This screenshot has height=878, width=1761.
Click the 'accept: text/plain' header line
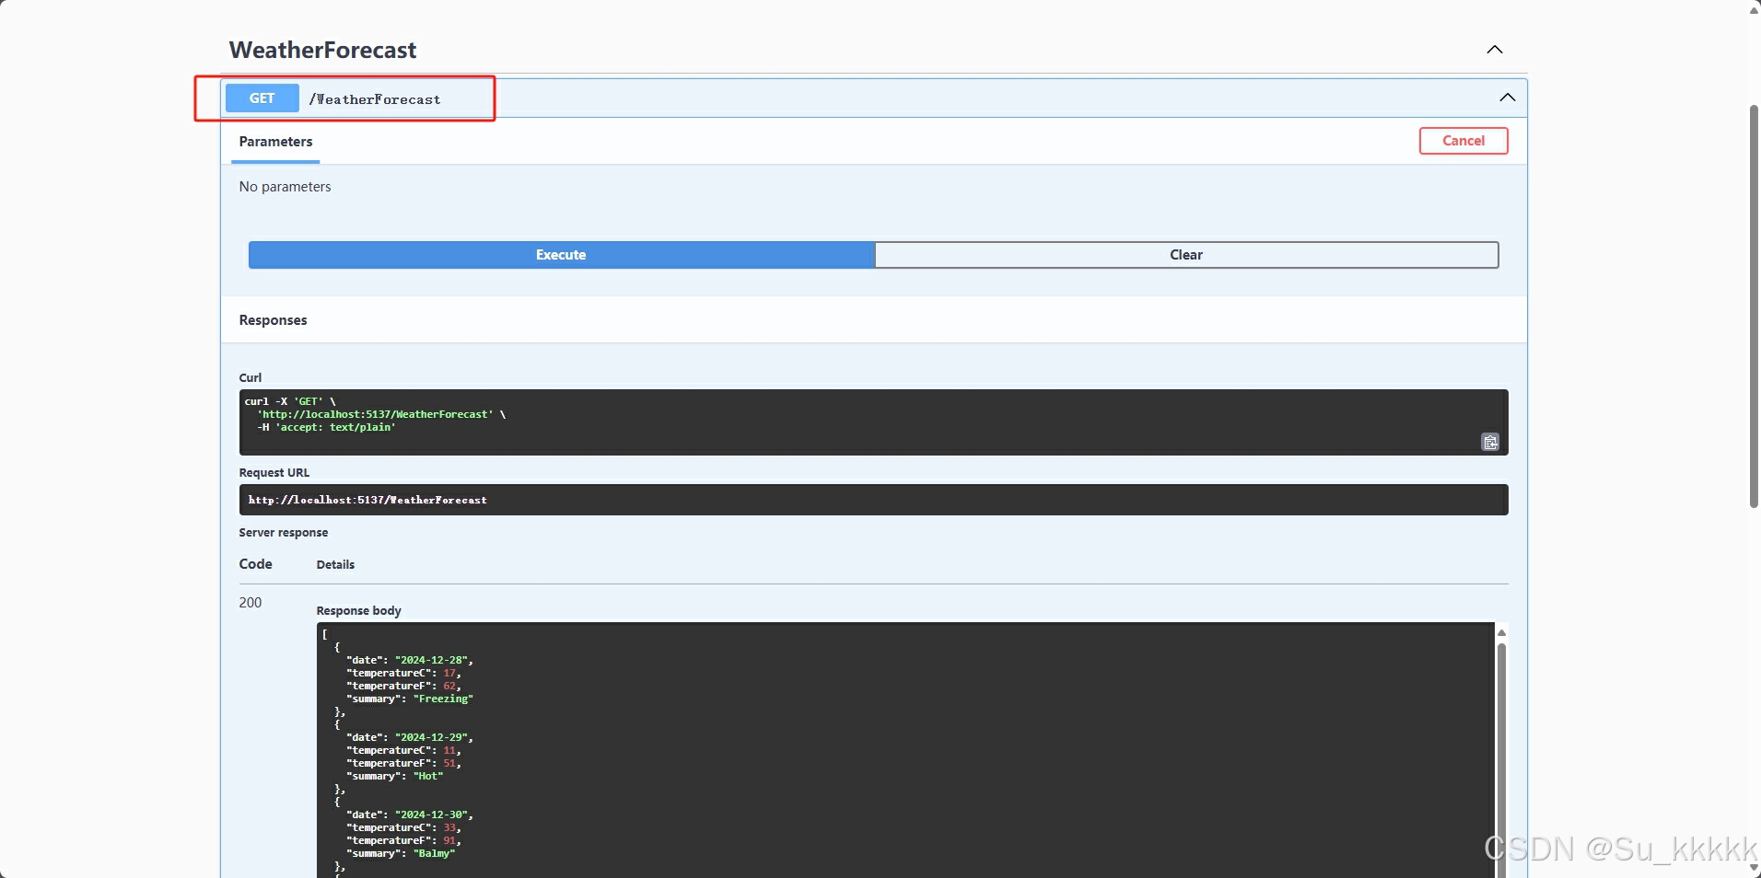(x=326, y=427)
